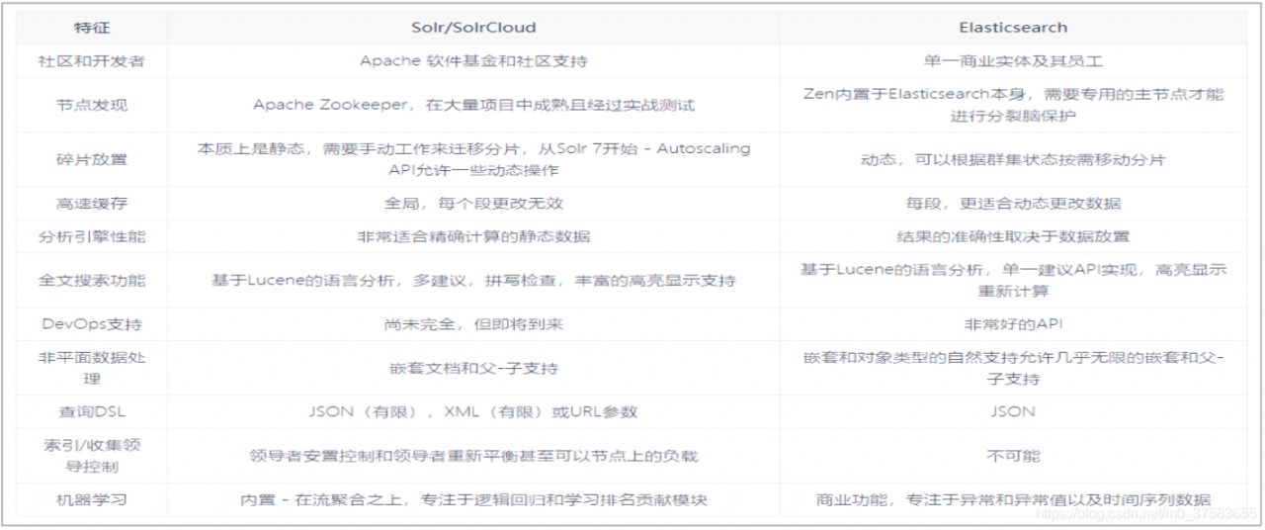Click the Apache 软件基金和社区支持 cell
1265x530 pixels.
coord(473,60)
